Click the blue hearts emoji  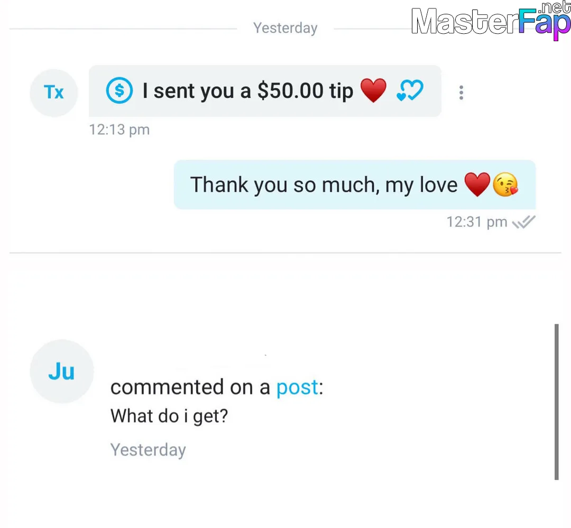click(410, 91)
